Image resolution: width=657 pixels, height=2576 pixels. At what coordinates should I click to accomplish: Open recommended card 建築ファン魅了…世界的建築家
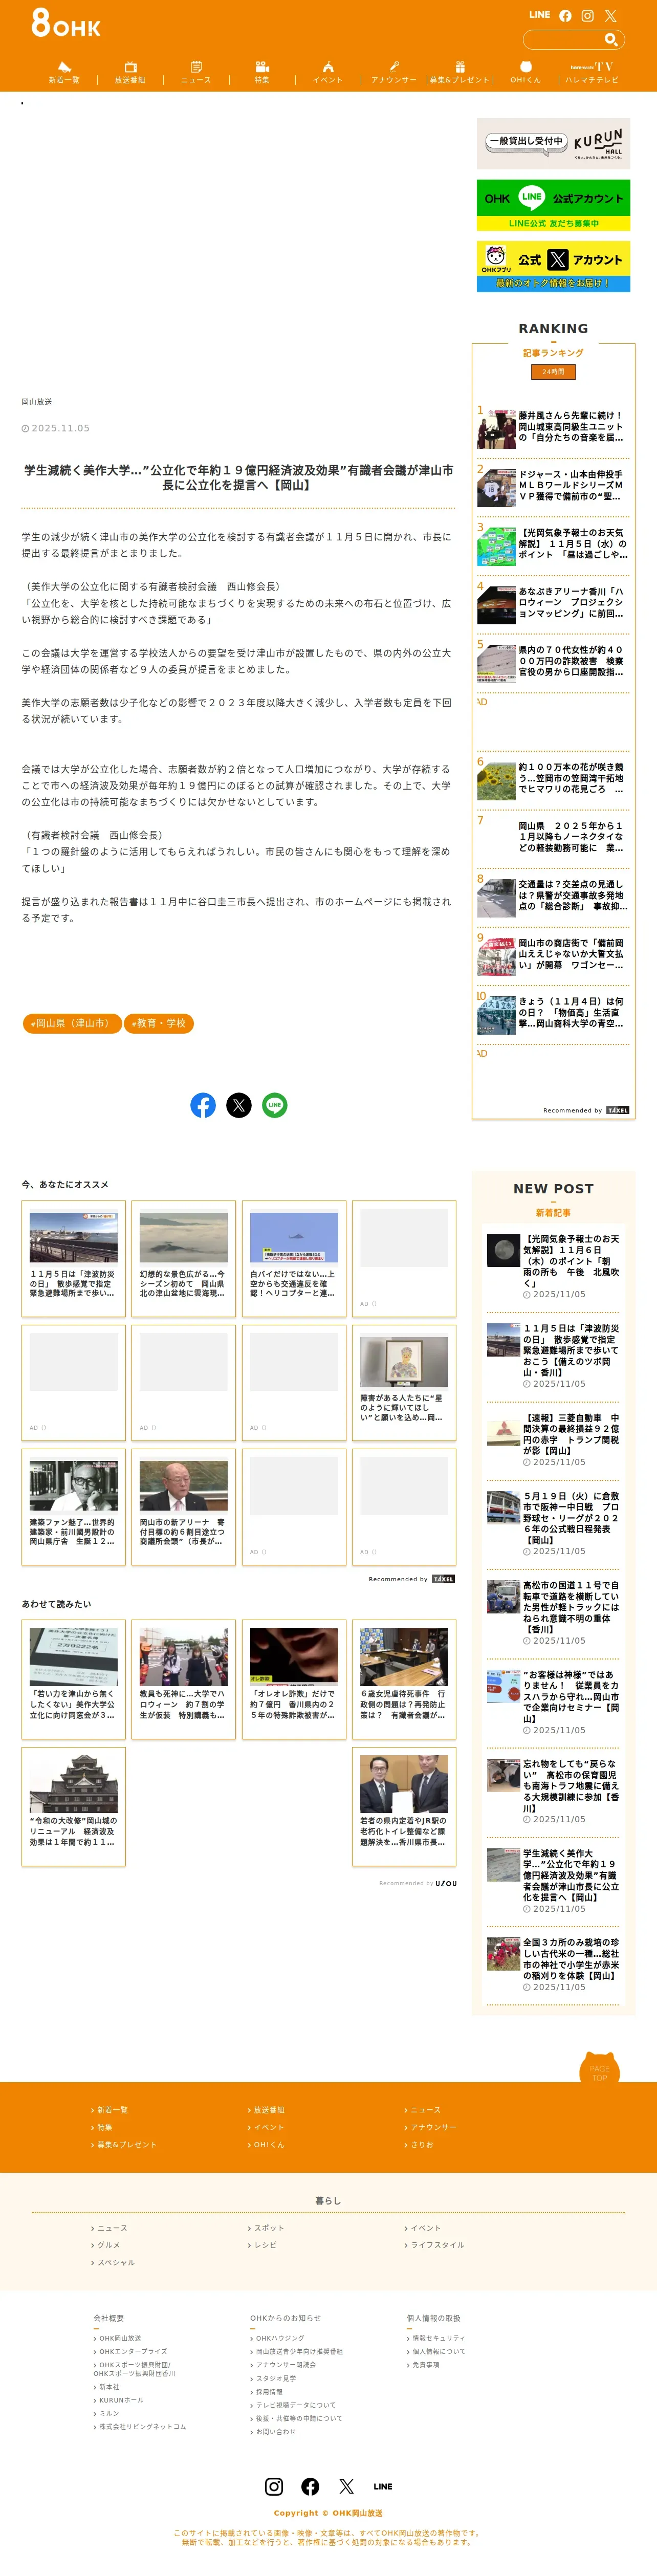[74, 1507]
